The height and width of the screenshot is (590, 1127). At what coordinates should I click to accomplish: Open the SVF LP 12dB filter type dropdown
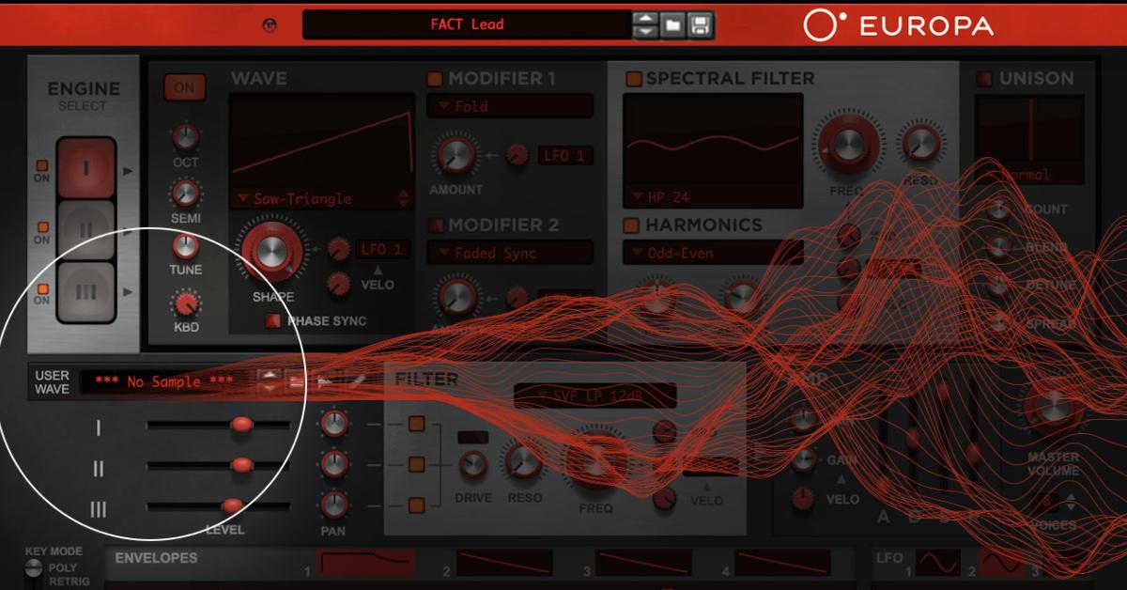click(x=594, y=395)
